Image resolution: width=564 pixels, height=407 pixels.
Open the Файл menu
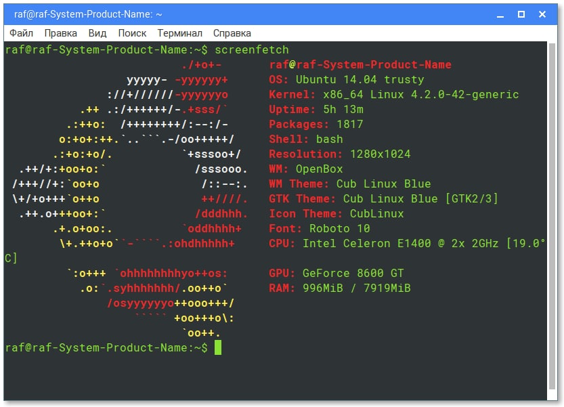coord(21,33)
